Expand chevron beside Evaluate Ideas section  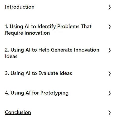pos(109,74)
